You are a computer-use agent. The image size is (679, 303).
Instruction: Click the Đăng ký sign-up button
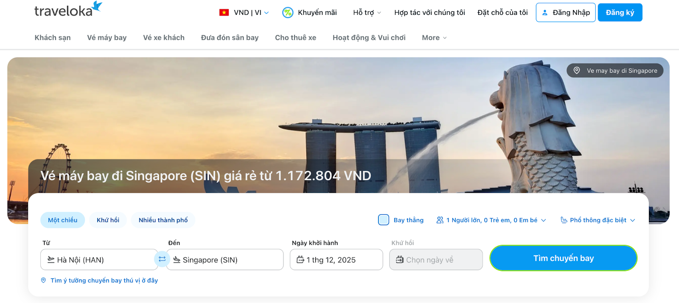coord(620,12)
